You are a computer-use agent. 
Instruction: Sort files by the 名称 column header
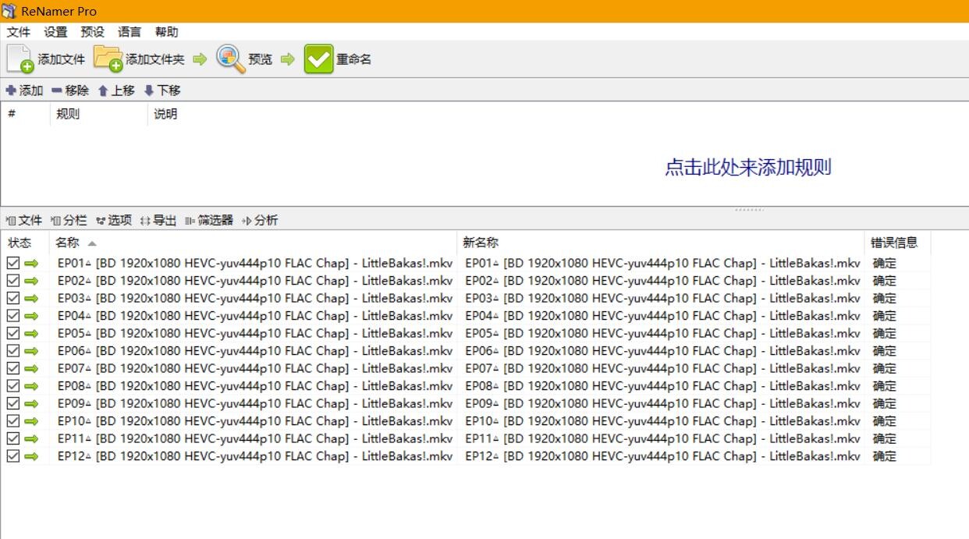68,243
